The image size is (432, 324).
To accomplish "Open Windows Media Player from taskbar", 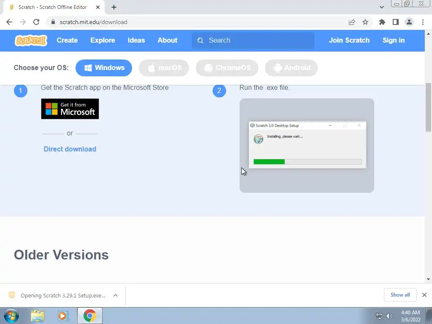I will [x=63, y=316].
